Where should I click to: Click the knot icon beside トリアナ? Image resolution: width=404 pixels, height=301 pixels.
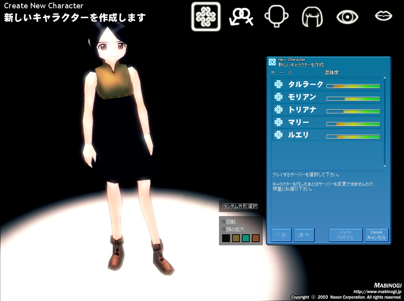click(279, 109)
